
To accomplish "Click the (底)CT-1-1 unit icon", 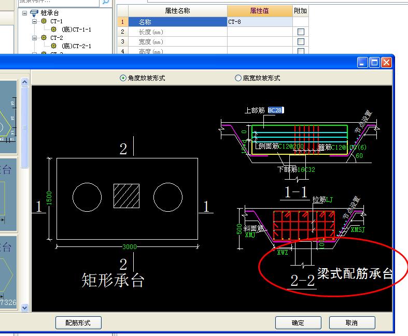I will 53,30.
